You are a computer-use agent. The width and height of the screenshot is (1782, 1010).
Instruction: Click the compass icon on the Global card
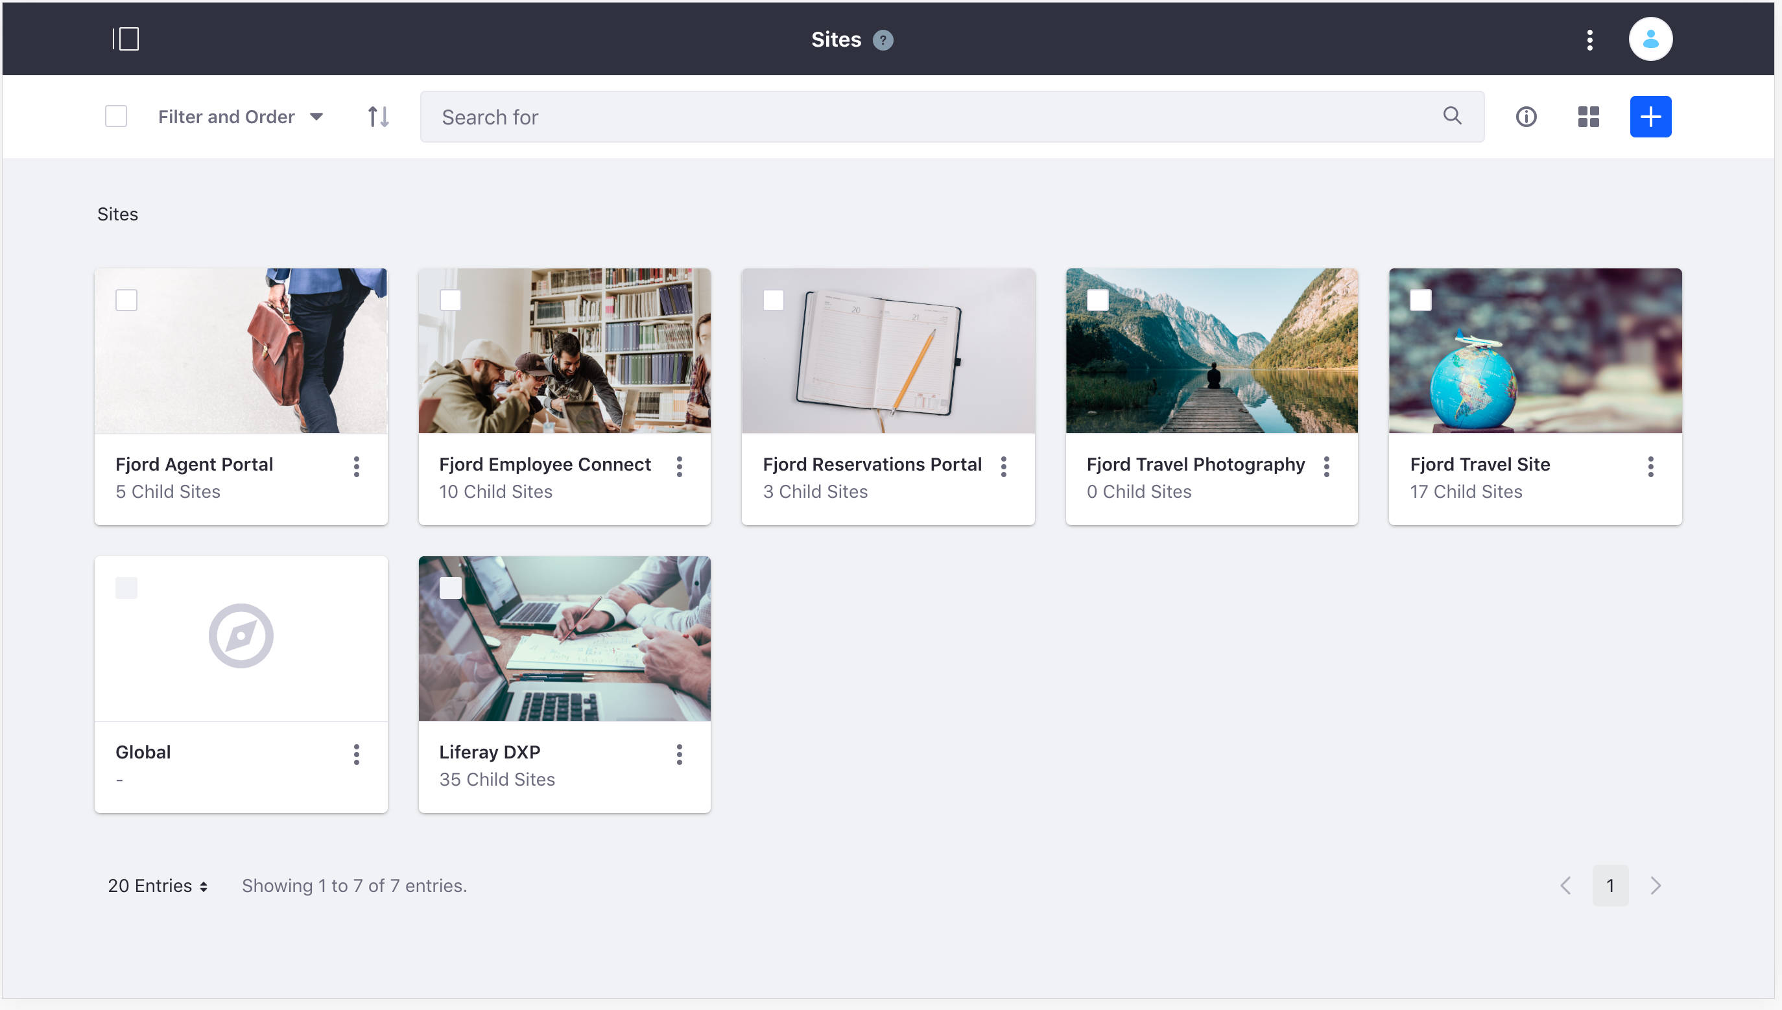click(x=240, y=635)
